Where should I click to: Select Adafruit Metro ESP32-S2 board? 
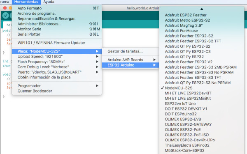pos(202,20)
